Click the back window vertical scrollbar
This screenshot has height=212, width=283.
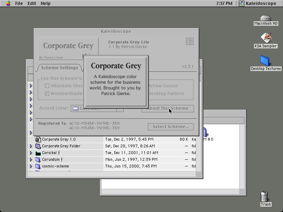(x=242, y=157)
